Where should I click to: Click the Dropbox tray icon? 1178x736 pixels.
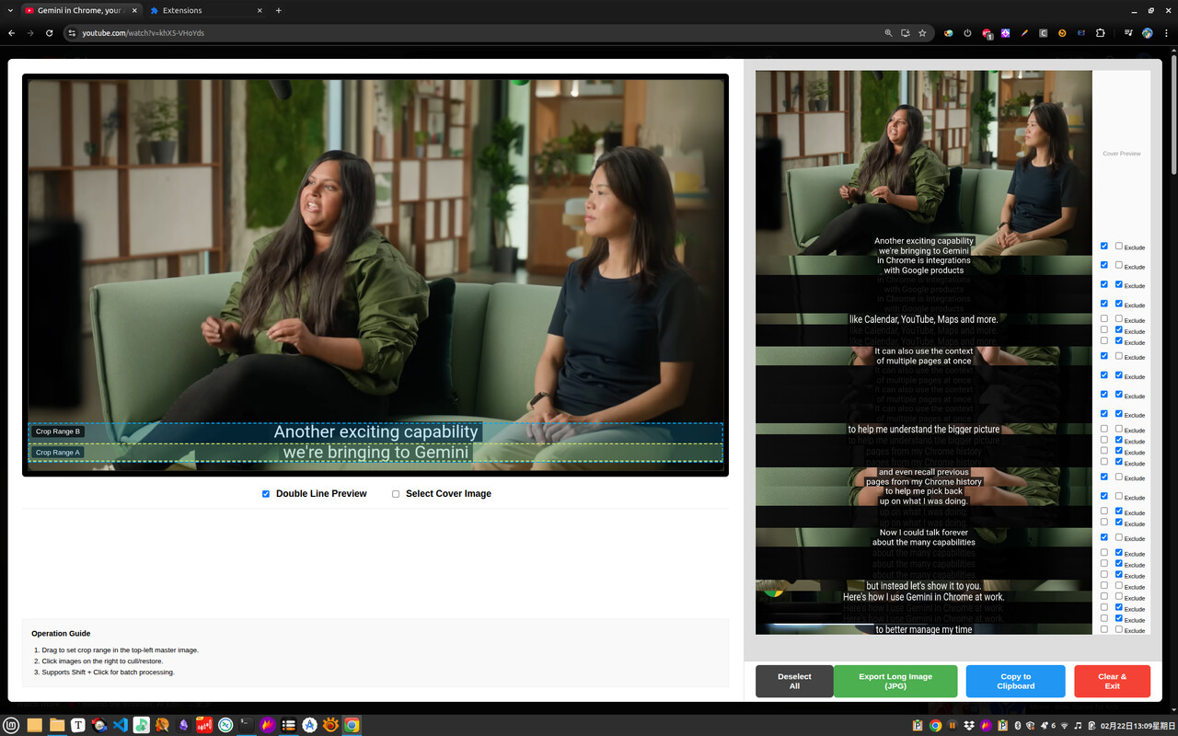[x=969, y=725]
